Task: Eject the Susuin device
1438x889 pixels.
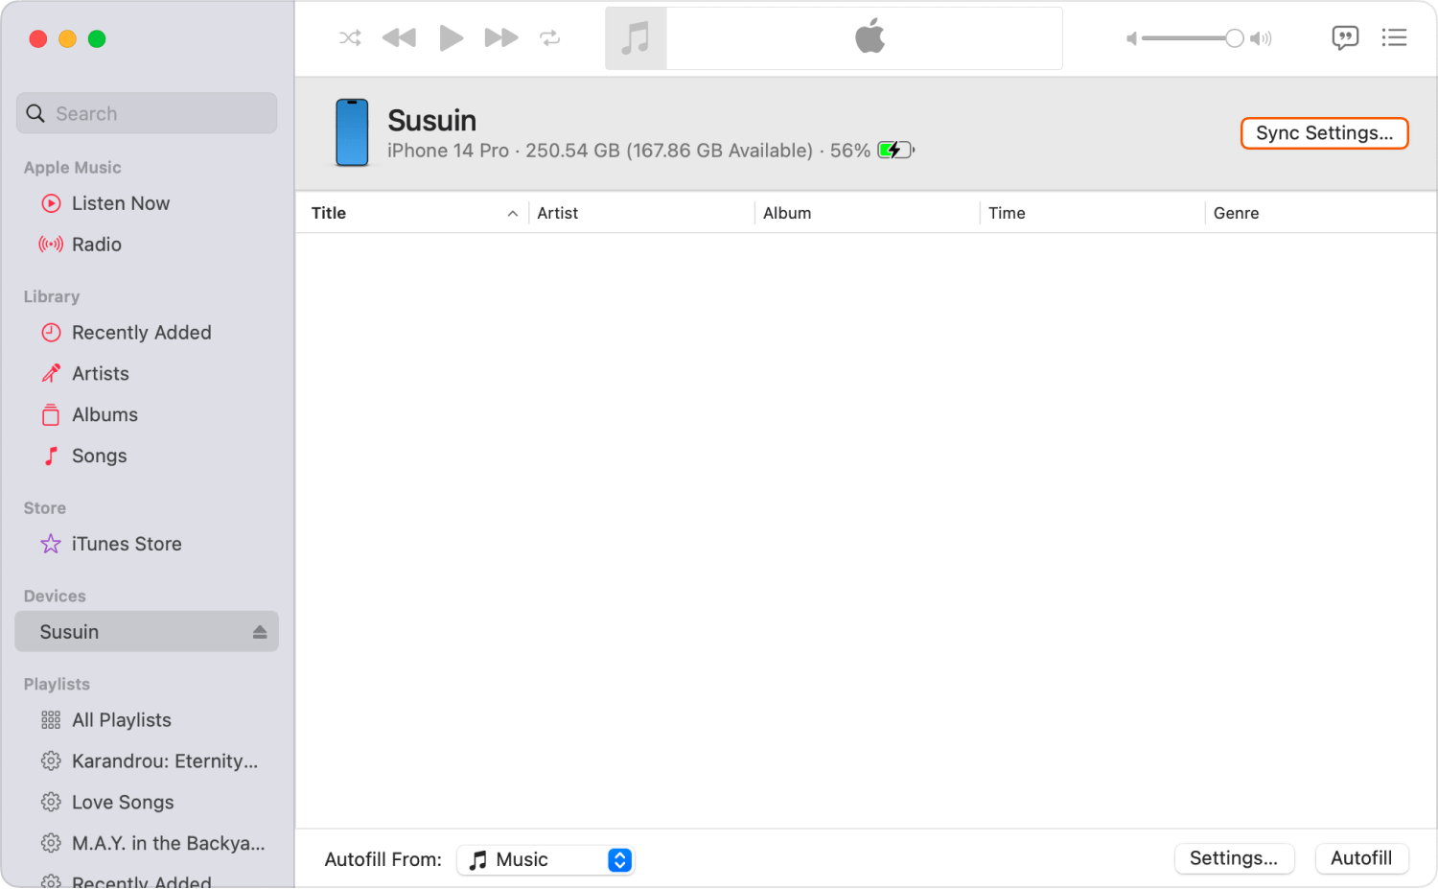Action: 260,632
